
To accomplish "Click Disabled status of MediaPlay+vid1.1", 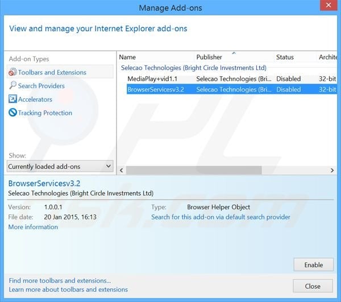I will point(289,78).
